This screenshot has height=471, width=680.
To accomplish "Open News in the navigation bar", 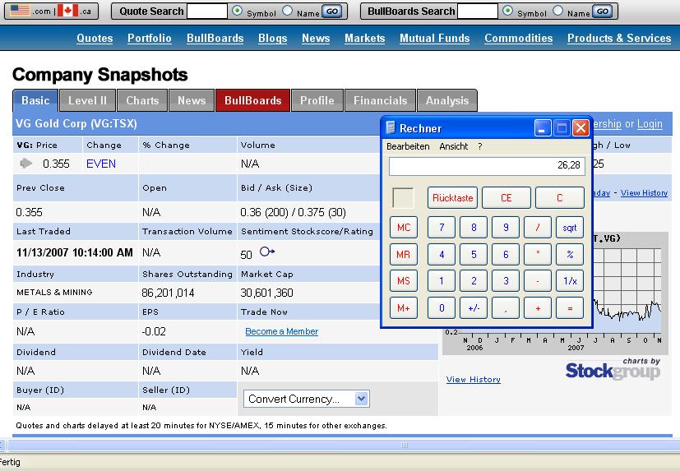I will [x=316, y=38].
